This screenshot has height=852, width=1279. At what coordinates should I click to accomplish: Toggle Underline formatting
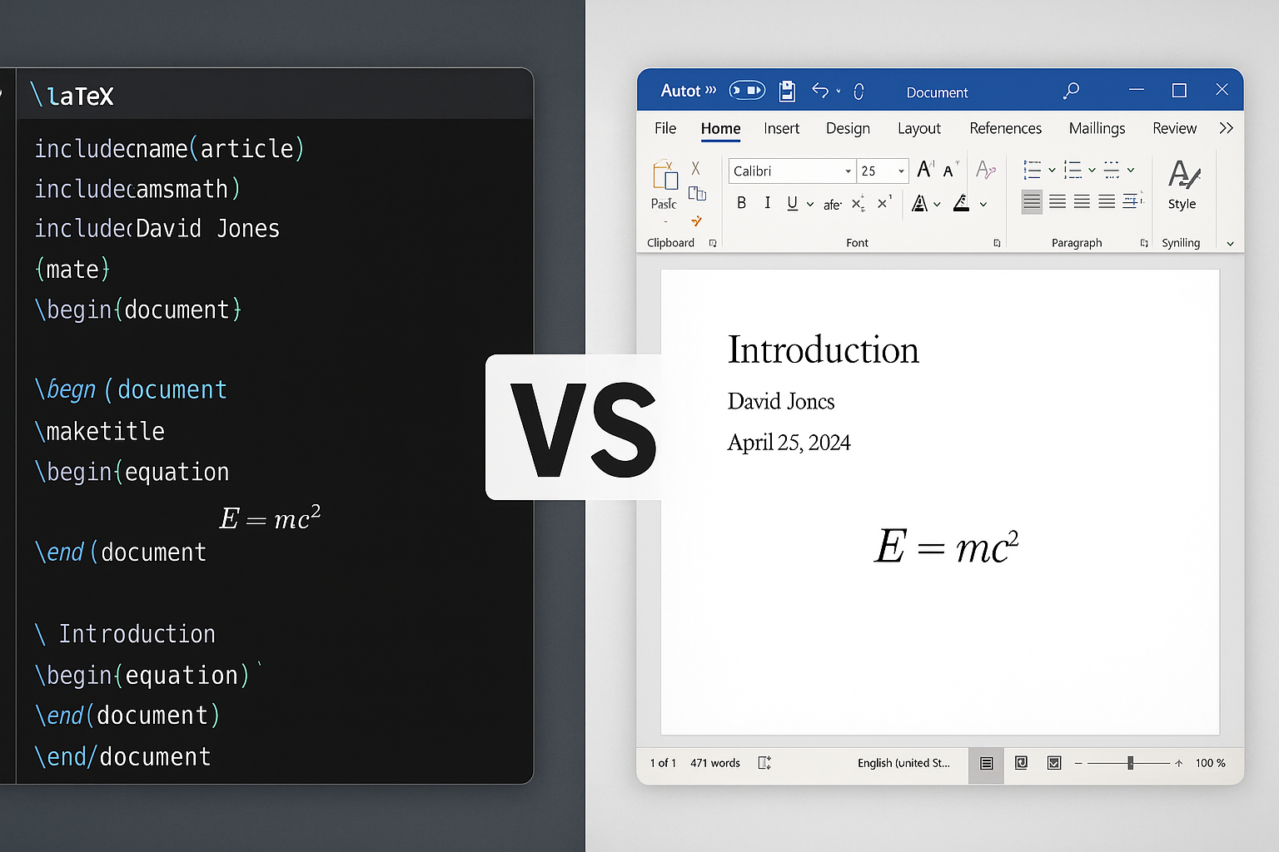(793, 203)
